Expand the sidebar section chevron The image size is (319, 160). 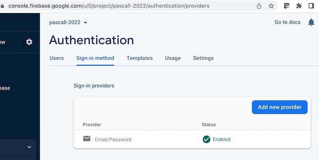pos(29,147)
